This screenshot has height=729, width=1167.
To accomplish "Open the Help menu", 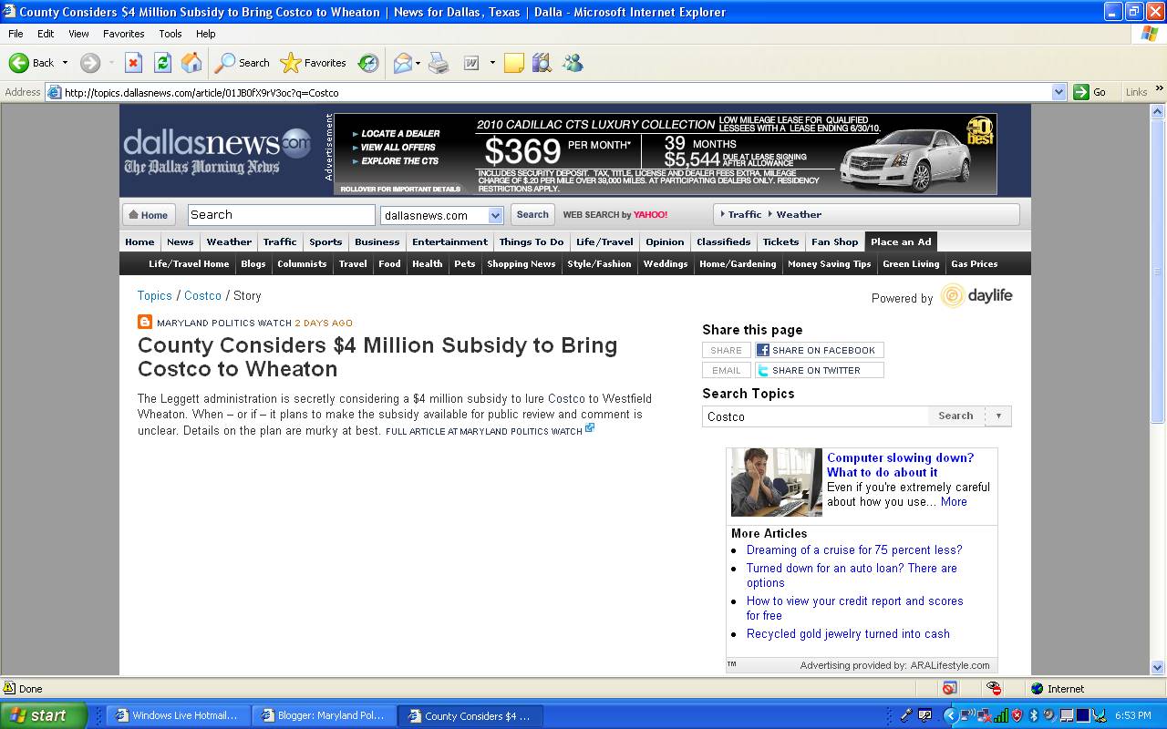I will pyautogui.click(x=205, y=34).
